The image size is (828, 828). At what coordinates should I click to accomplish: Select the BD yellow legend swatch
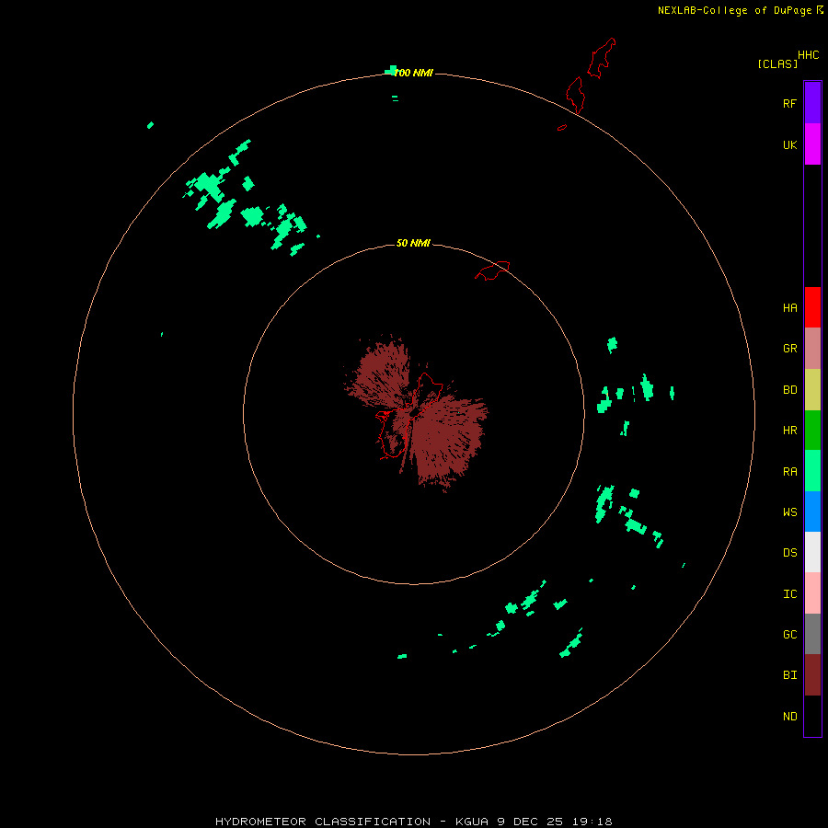click(x=812, y=390)
